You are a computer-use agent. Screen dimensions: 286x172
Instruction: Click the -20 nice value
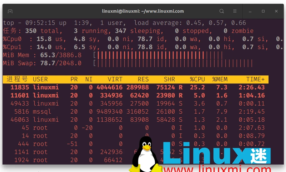pos(87,128)
